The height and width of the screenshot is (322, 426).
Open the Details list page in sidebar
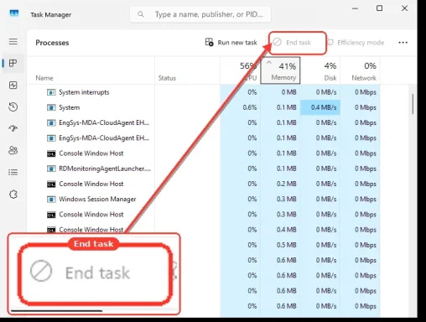coord(13,172)
